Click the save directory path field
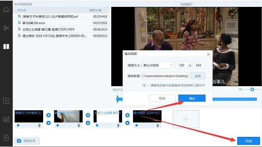262x147 pixels. (166, 76)
